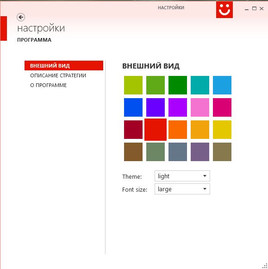Select the pink accent color
This screenshot has width=268, height=269.
click(200, 107)
